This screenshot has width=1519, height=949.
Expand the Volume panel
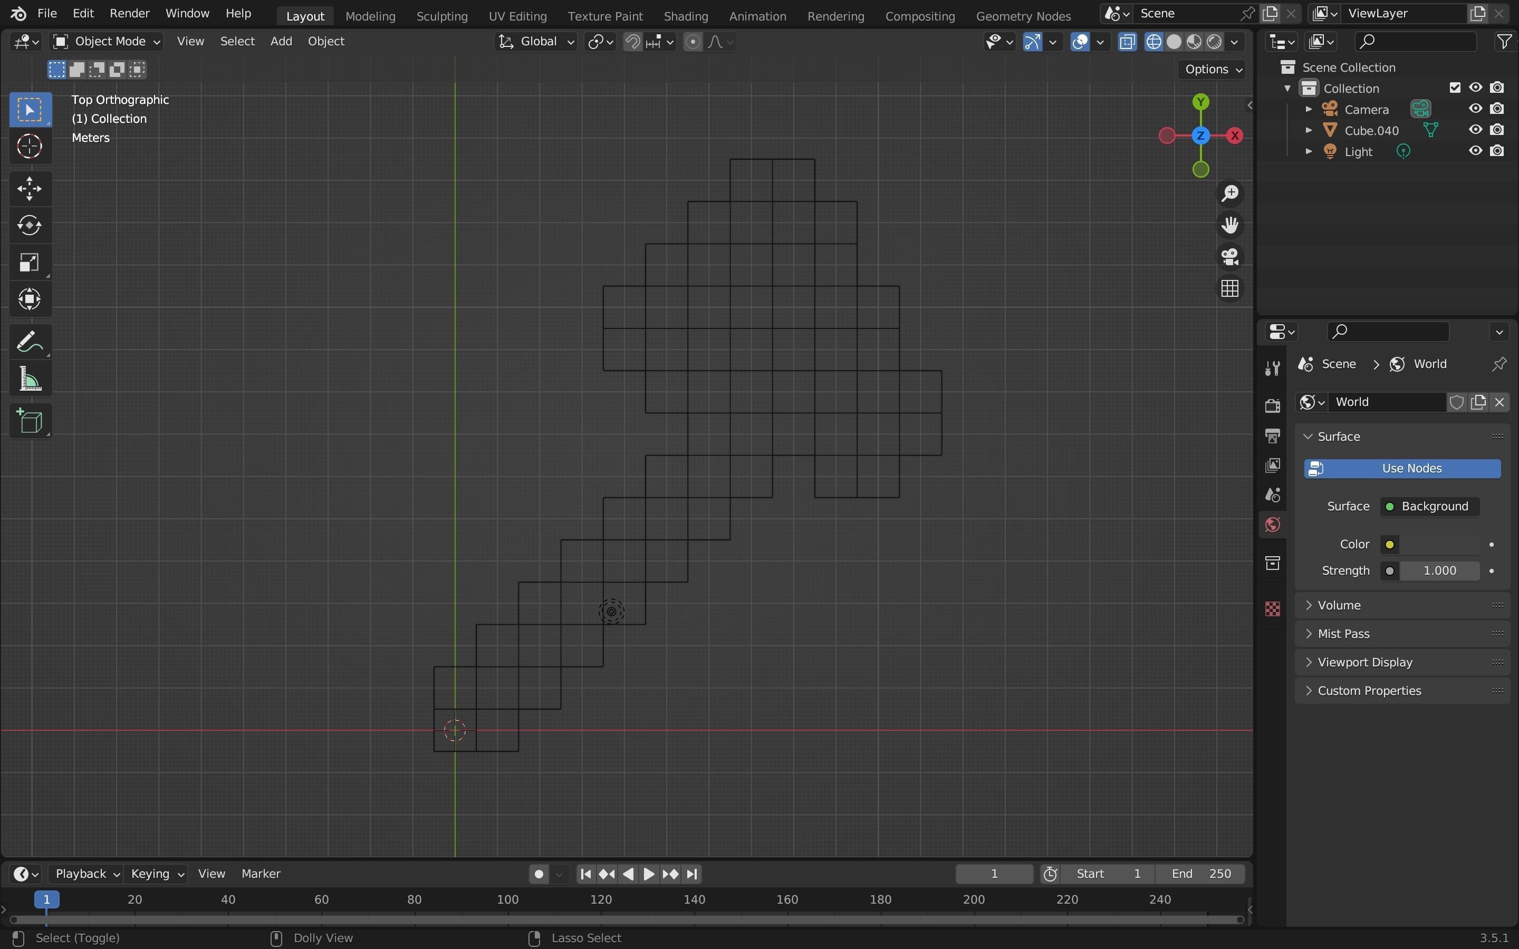coord(1402,605)
